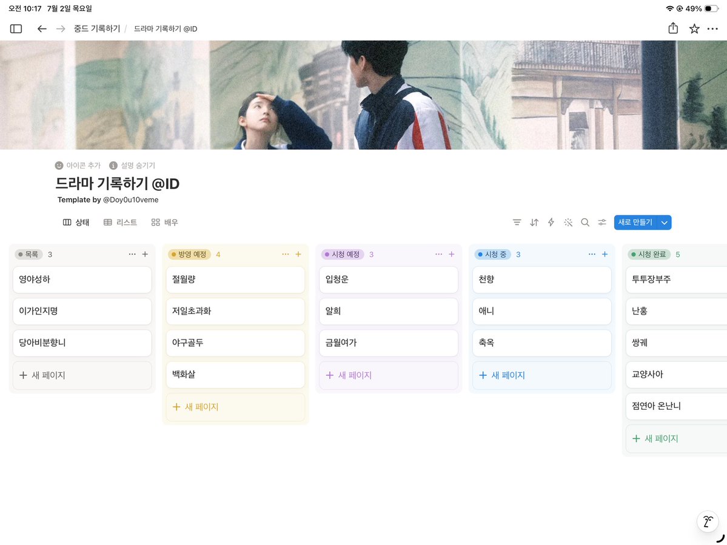Add a card with the 시청 예정 plus icon
The width and height of the screenshot is (727, 545).
tap(452, 254)
